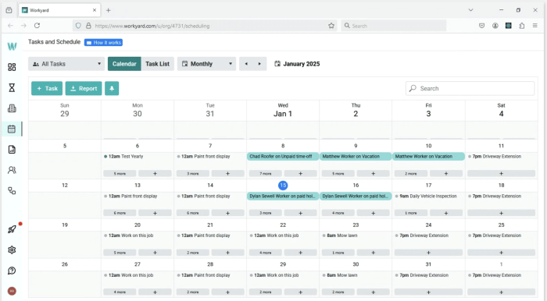Open the How it works link
This screenshot has width=547, height=301.
tap(103, 42)
